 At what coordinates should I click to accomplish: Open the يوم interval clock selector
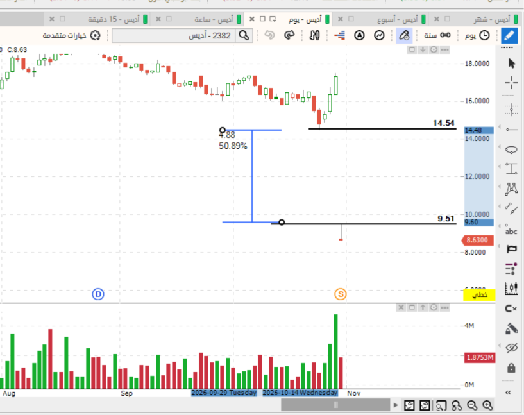click(x=477, y=35)
